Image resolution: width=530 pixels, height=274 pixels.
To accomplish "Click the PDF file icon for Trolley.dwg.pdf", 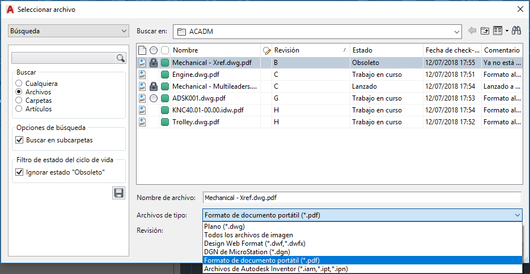I will point(142,122).
